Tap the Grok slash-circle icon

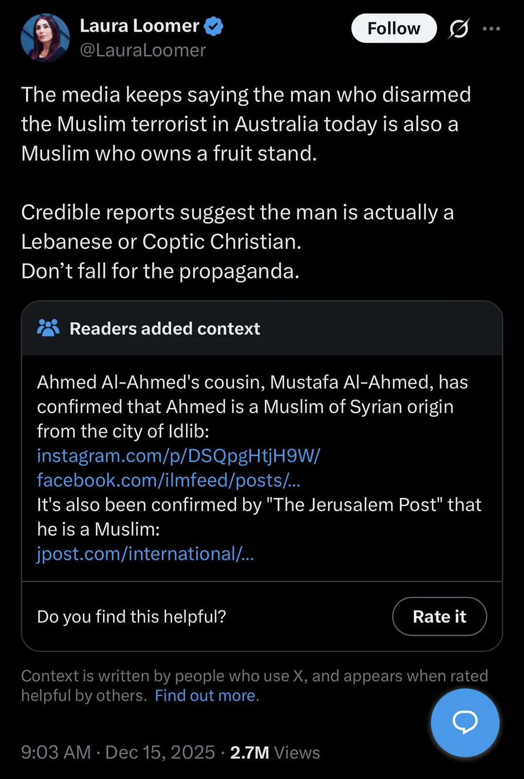coord(458,29)
